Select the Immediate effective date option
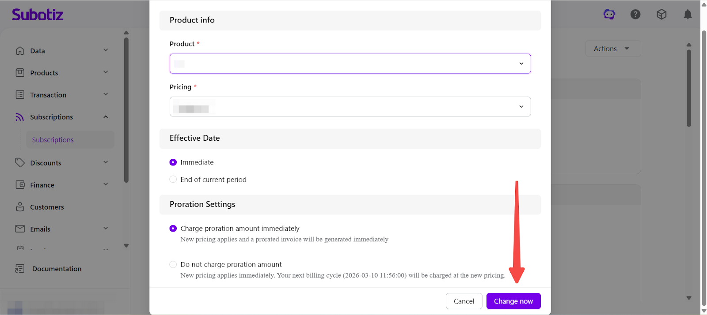The image size is (707, 315). 173,162
